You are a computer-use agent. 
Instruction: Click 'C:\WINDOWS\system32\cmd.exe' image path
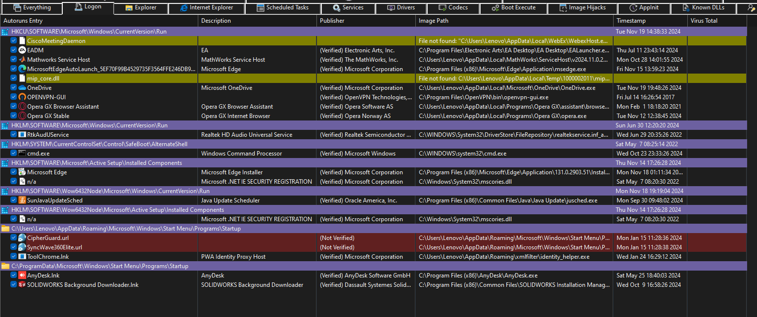pyautogui.click(x=462, y=154)
